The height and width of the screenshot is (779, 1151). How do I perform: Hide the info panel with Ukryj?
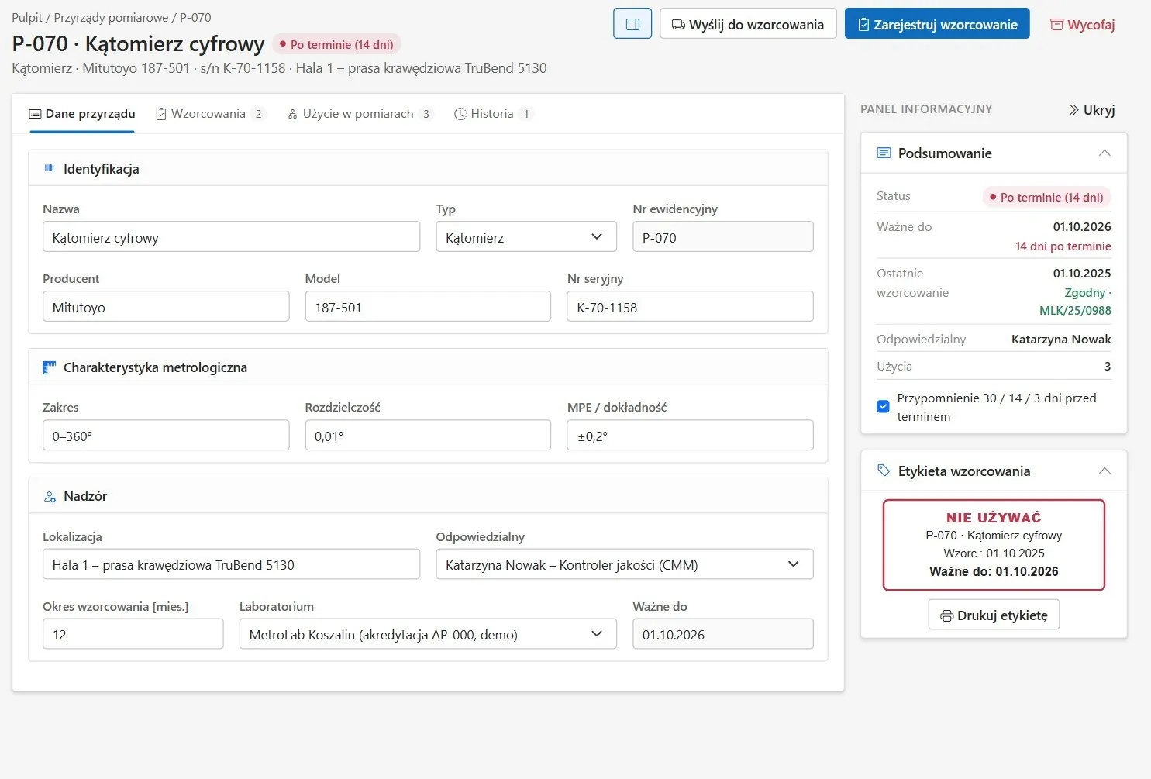(x=1091, y=110)
